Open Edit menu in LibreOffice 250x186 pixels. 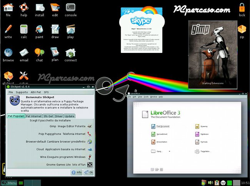click(x=135, y=97)
